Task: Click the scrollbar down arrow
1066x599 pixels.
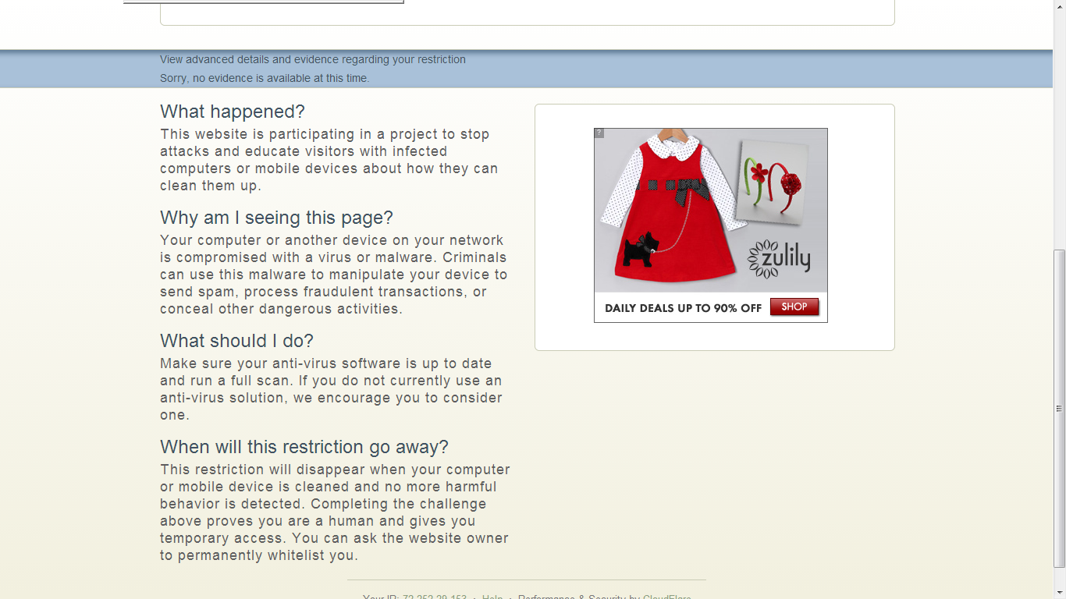Action: pyautogui.click(x=1059, y=592)
